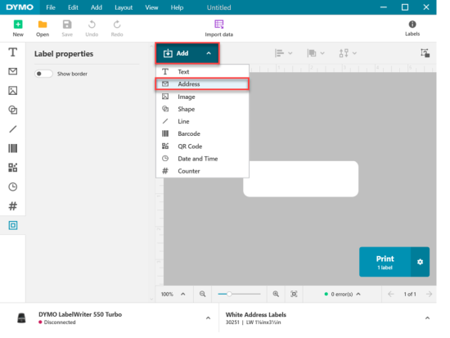Select the Line tool in left sidebar
450x338 pixels.
(12, 129)
